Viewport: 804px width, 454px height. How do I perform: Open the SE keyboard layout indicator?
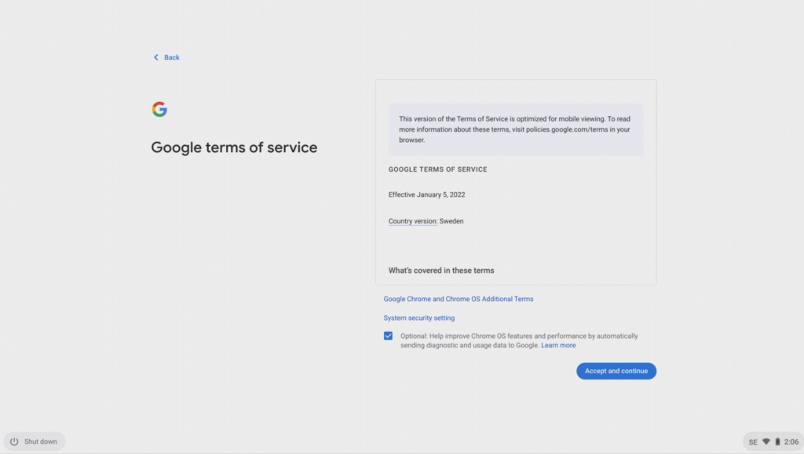click(x=753, y=441)
